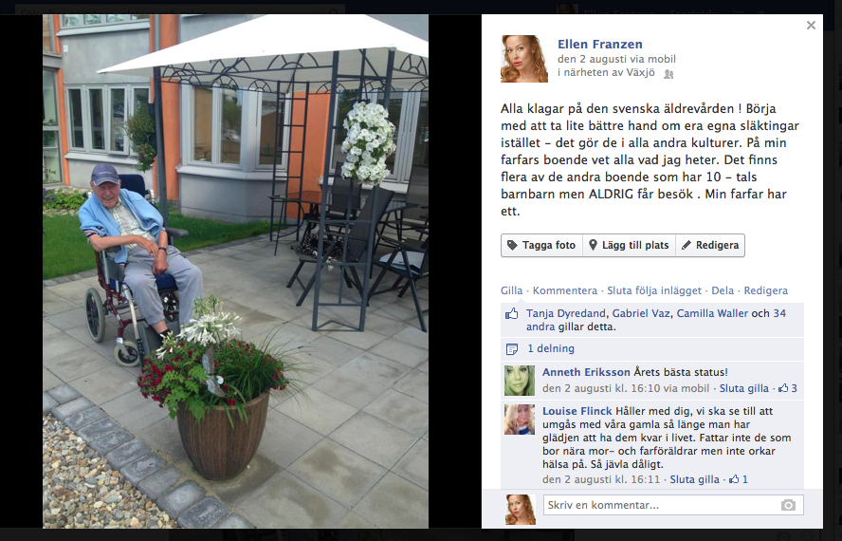Click the audience friends icon near Växjö
The height and width of the screenshot is (541, 842).
pos(668,74)
